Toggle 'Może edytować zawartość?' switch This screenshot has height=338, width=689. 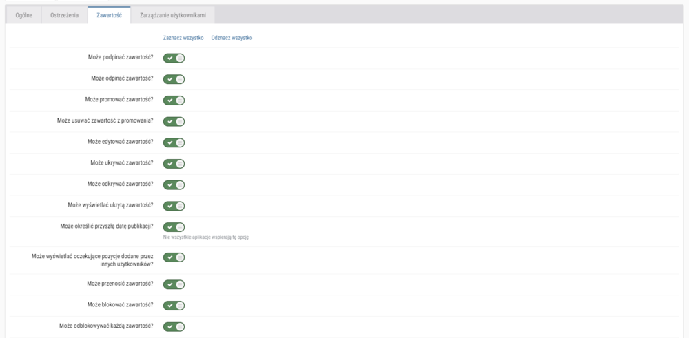tap(174, 142)
